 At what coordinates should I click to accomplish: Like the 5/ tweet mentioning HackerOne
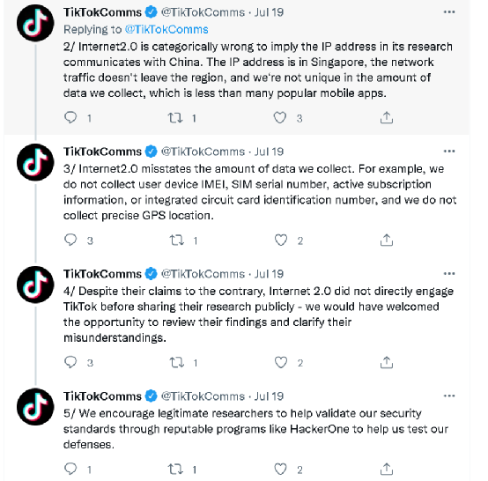(x=280, y=469)
